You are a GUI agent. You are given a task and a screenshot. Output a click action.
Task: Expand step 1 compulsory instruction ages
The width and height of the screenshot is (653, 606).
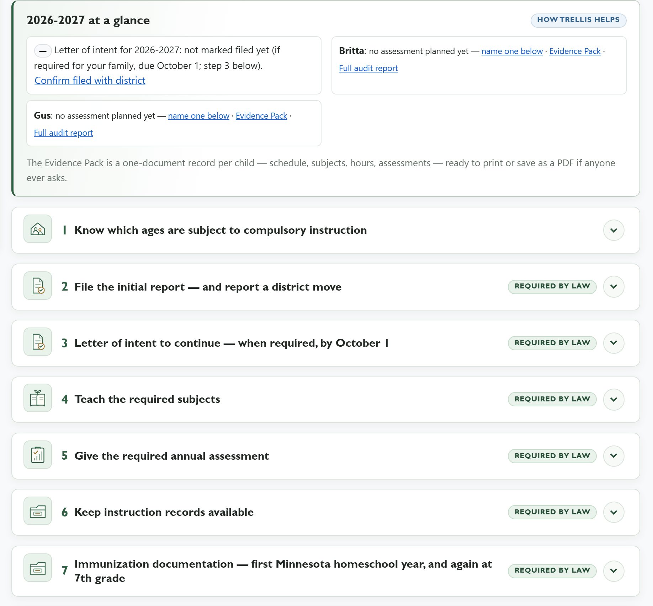point(614,230)
